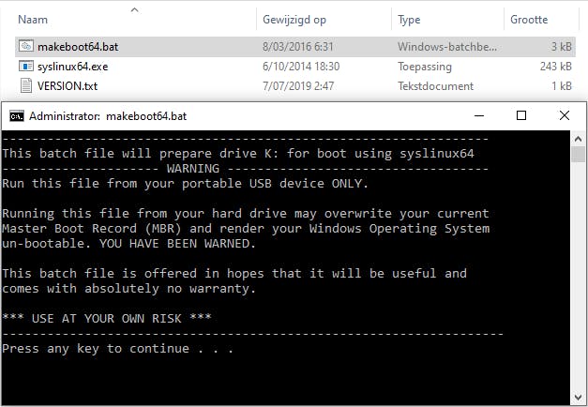Open the command prompt system menu icon
This screenshot has width=588, height=407.
click(x=16, y=116)
